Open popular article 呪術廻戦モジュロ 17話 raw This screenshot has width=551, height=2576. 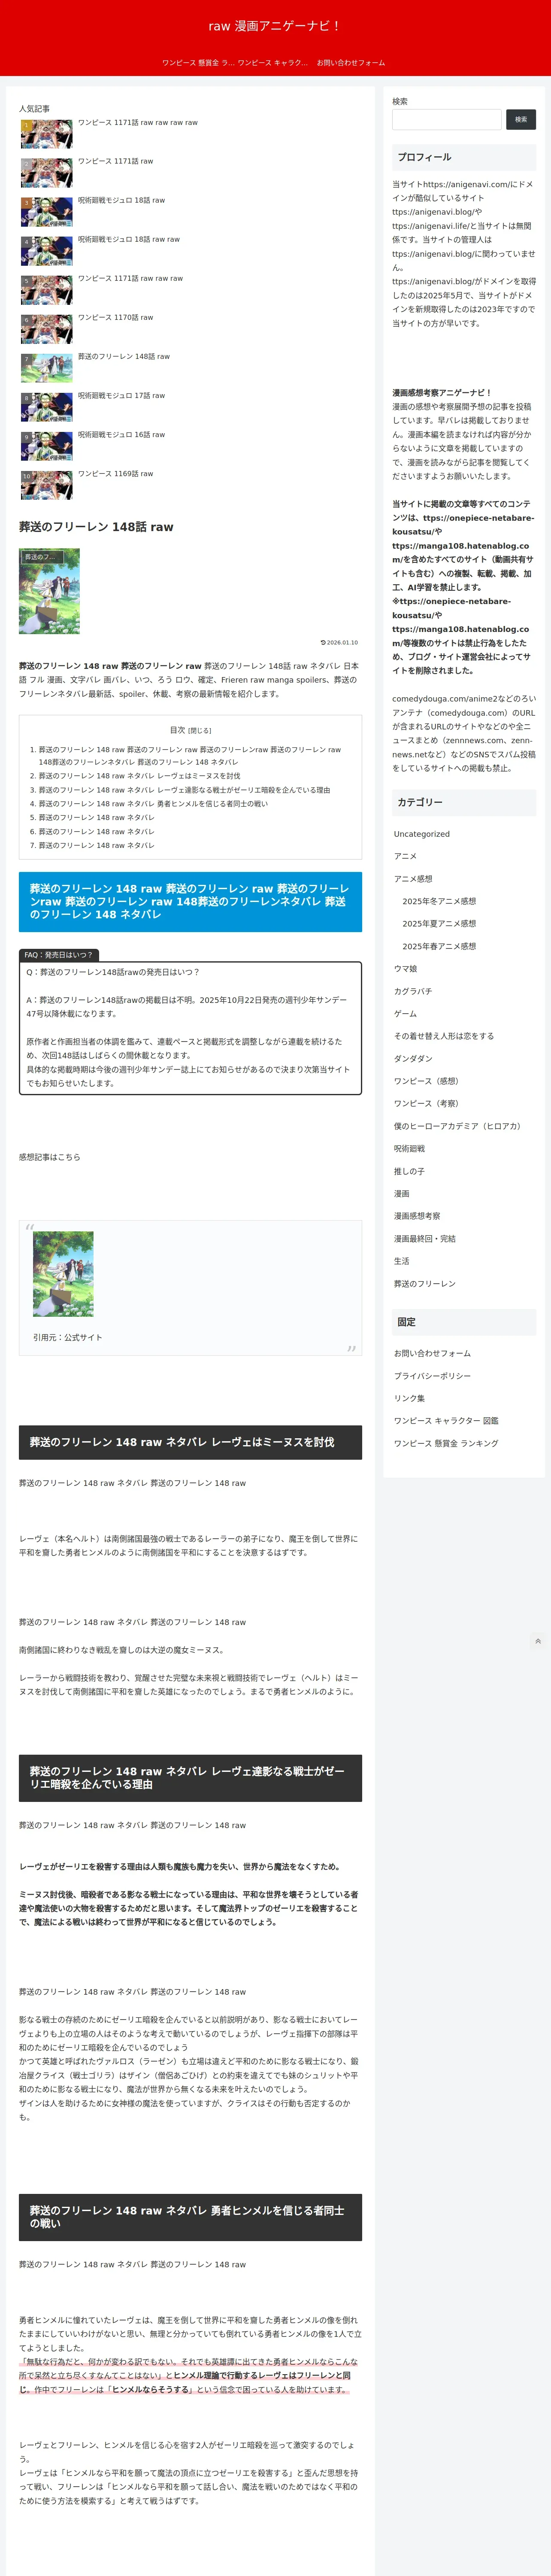coord(121,396)
